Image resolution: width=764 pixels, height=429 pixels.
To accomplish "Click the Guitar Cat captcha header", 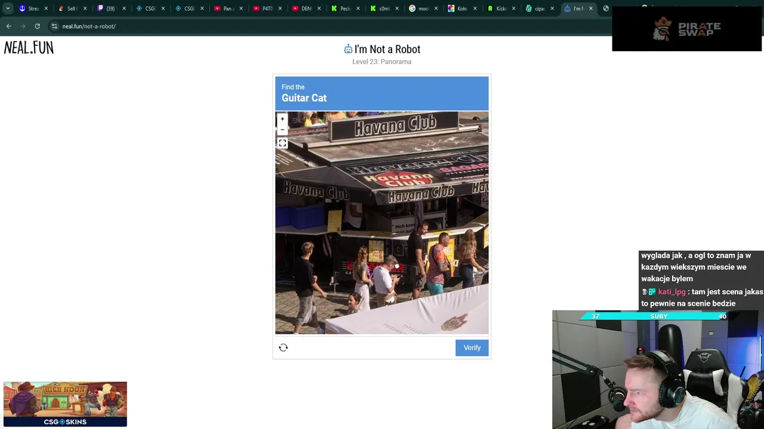I will (x=382, y=94).
